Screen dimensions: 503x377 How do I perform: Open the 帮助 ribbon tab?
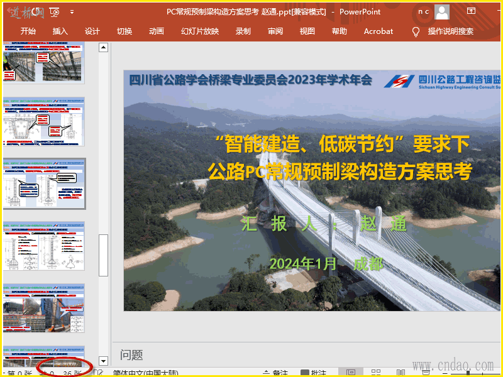pyautogui.click(x=340, y=31)
